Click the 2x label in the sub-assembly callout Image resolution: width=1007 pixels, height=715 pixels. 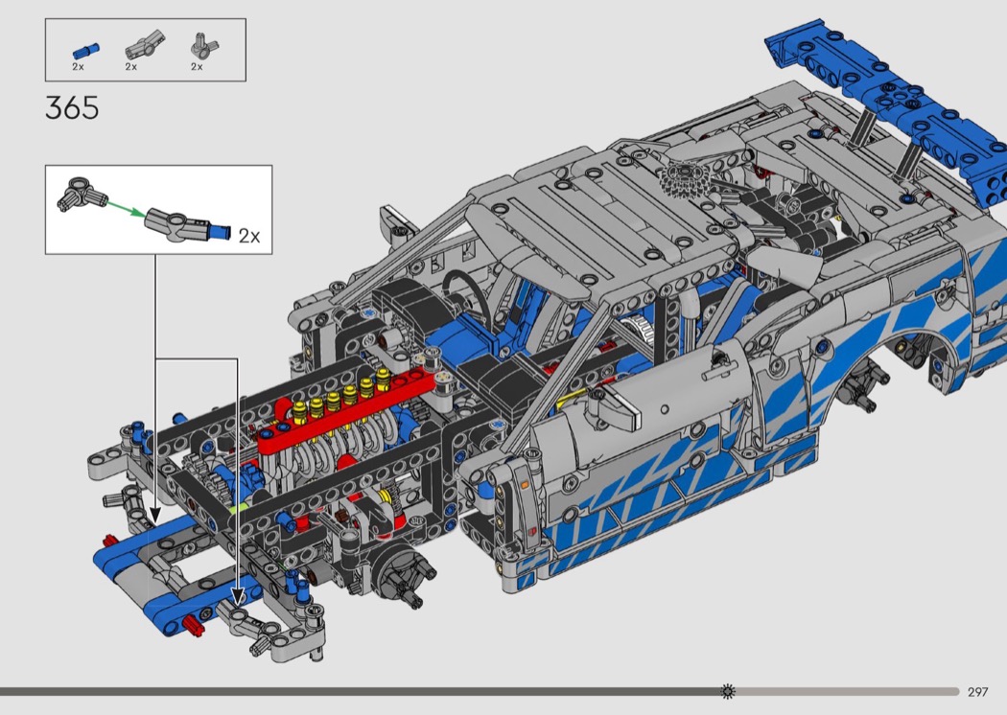click(x=249, y=236)
